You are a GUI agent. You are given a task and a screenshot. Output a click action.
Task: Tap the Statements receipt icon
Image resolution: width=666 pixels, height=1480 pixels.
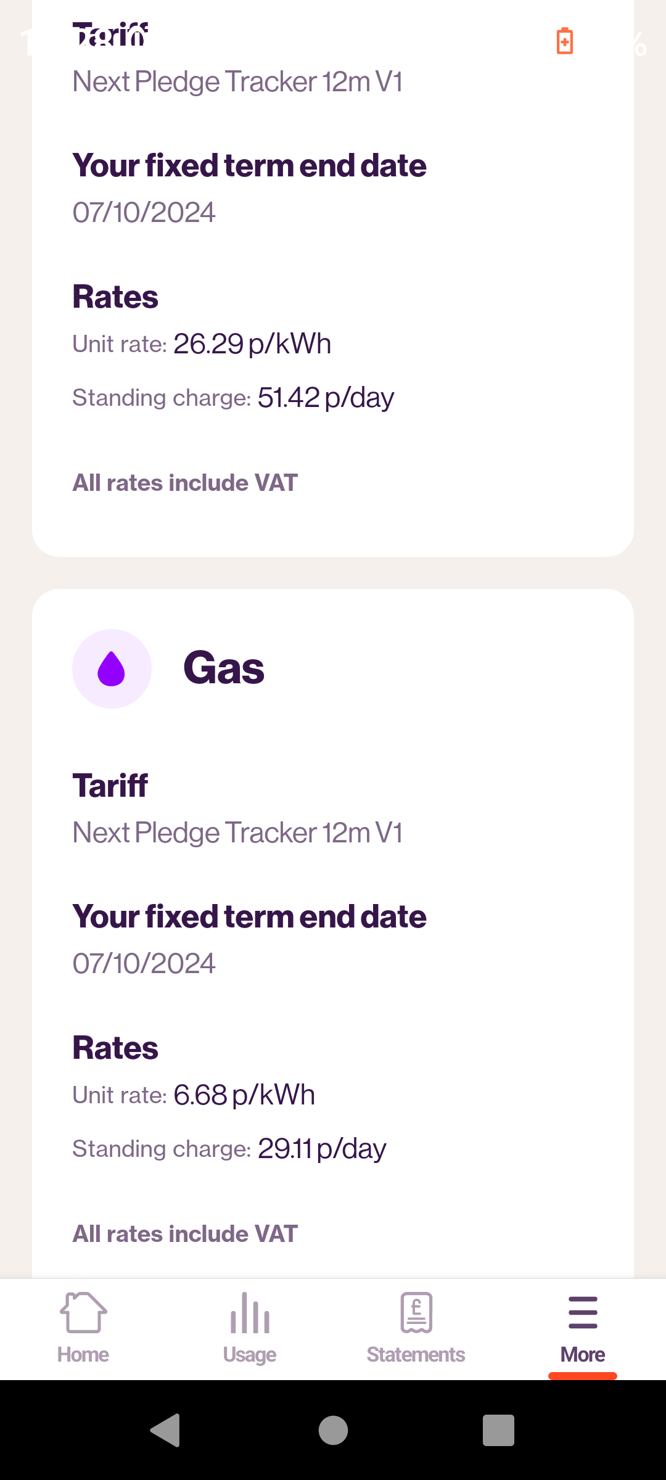[416, 1313]
